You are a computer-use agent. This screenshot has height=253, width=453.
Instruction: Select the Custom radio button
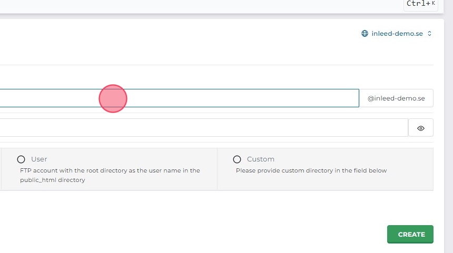(237, 159)
